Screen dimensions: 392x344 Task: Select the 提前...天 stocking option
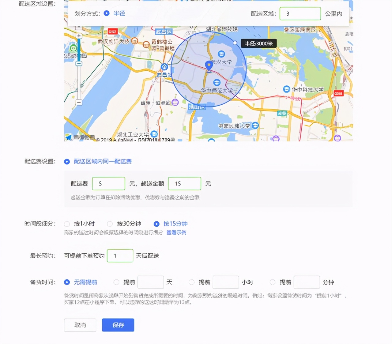[x=117, y=282]
